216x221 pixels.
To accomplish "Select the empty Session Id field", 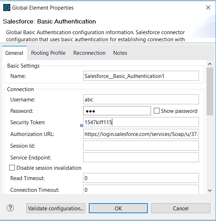I will point(141,146).
